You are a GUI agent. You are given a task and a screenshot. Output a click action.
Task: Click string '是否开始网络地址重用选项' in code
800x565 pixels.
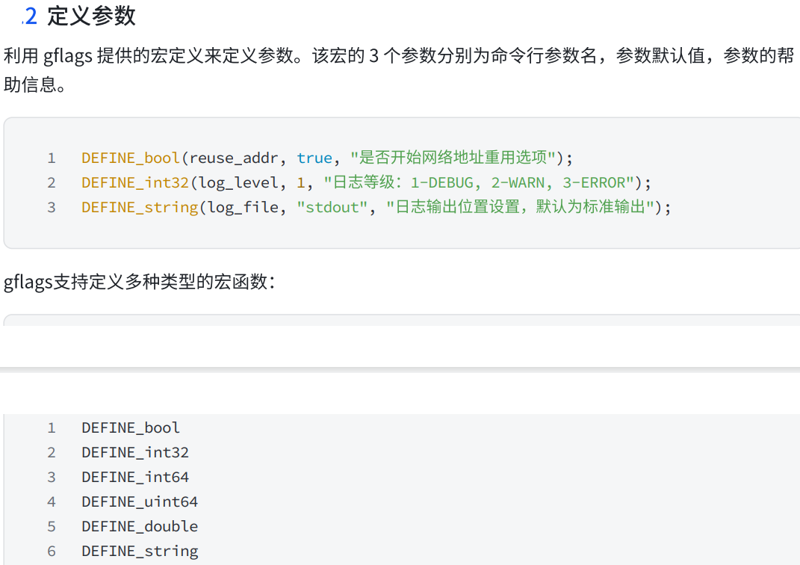coord(453,157)
